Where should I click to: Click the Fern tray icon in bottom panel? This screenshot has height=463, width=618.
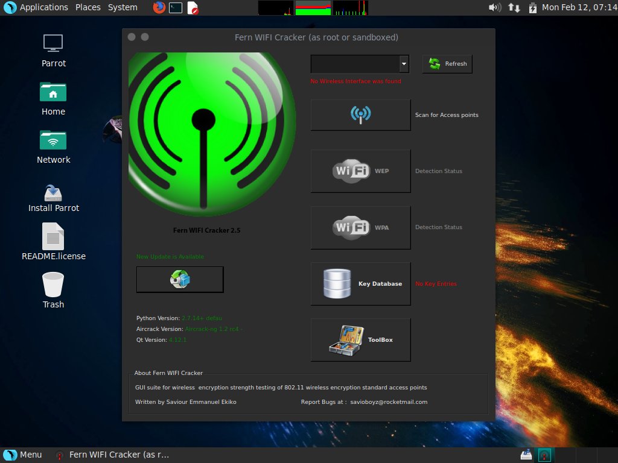pyautogui.click(x=544, y=455)
